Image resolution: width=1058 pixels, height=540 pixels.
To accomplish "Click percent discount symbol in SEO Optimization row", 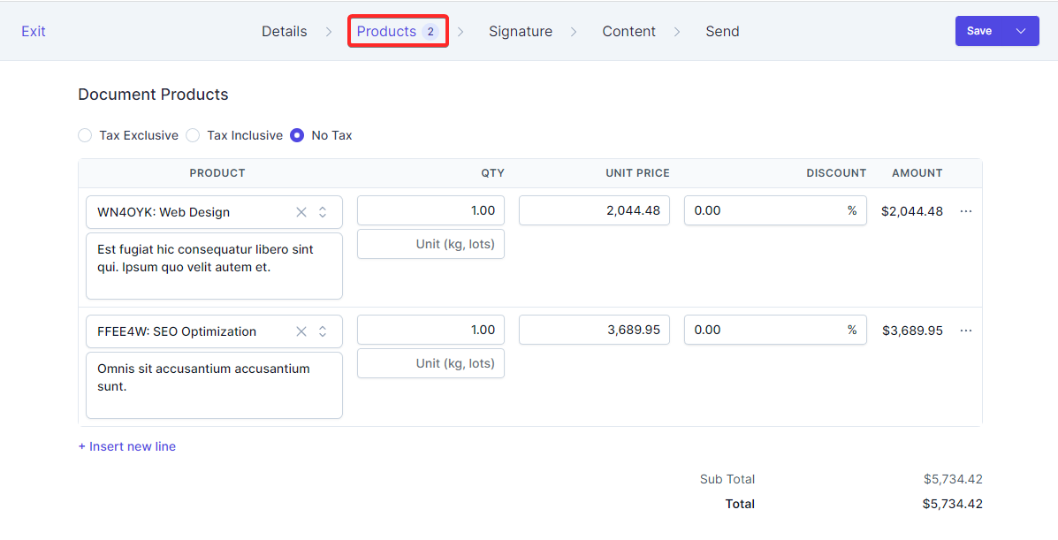I will [x=852, y=330].
